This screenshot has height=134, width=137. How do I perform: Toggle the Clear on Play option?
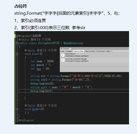(78, 51)
